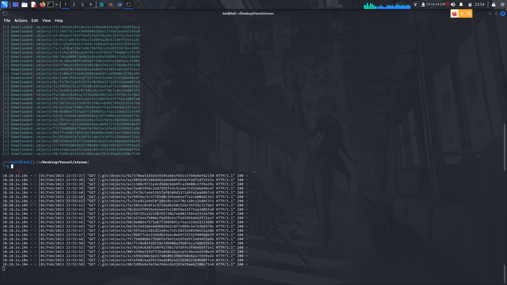507x285 pixels.
Task: Launch the terminal emulator from the taskbar
Action: coord(50,4)
